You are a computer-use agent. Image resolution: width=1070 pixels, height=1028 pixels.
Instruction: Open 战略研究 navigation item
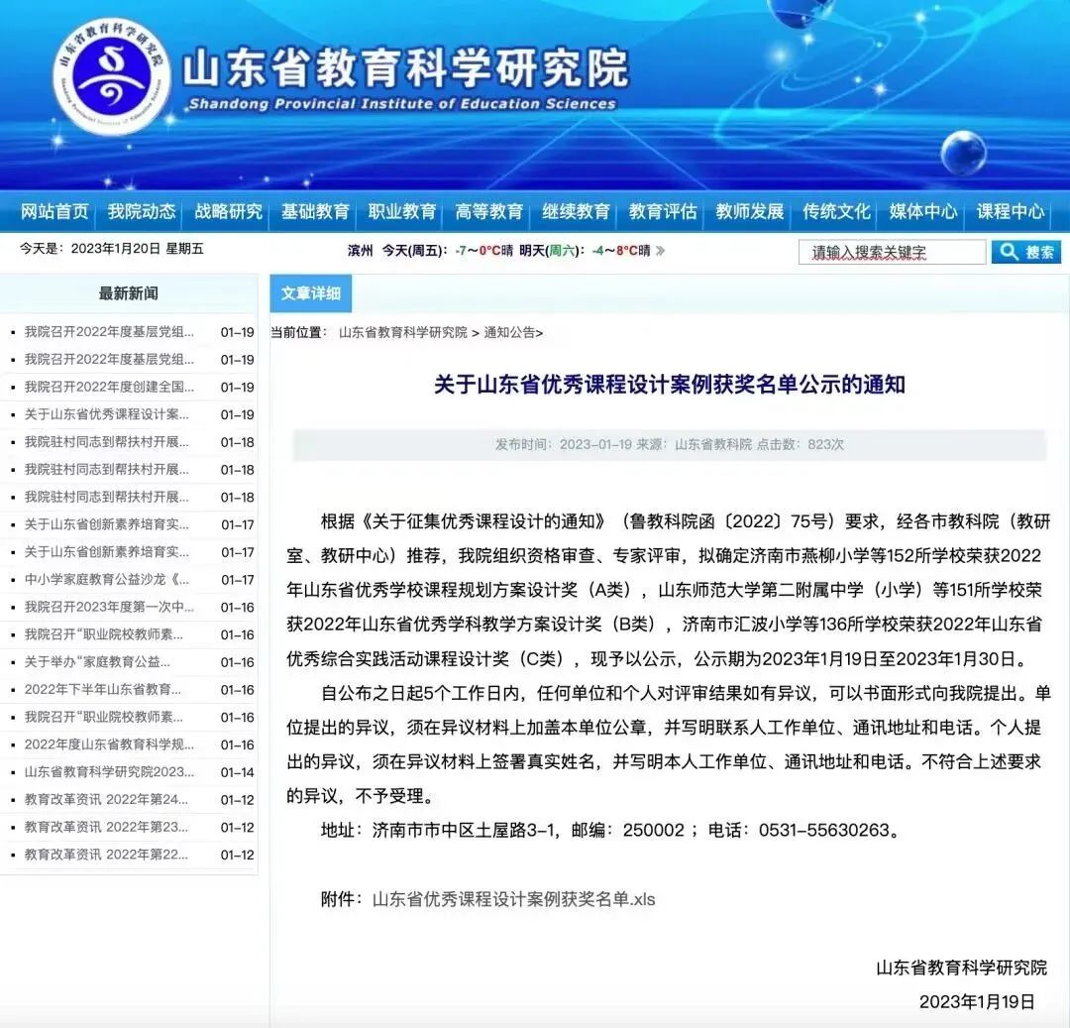[x=229, y=211]
